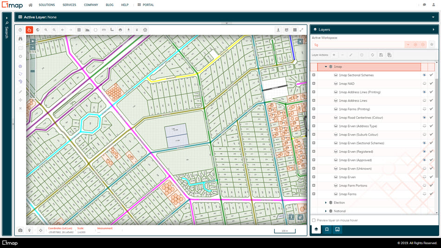
Task: Toggle visibility of 1map Farms layer
Action: (424, 194)
